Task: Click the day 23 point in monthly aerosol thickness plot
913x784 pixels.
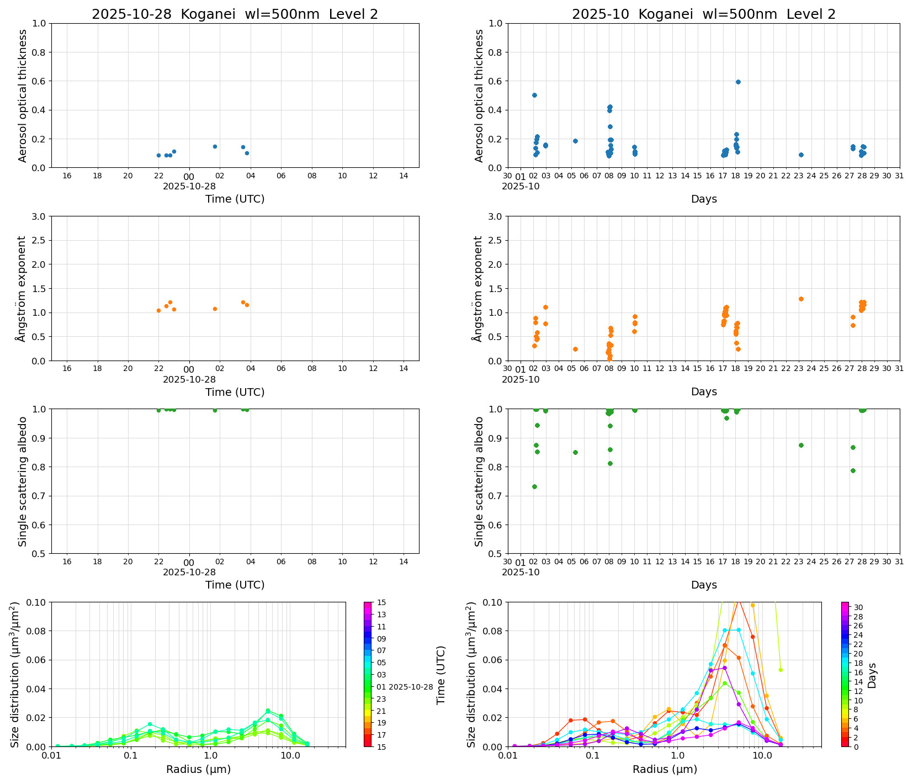Action: click(801, 155)
